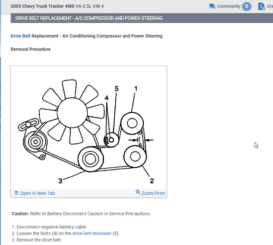Click step '3. Remove the drive belt.'

tap(37, 240)
